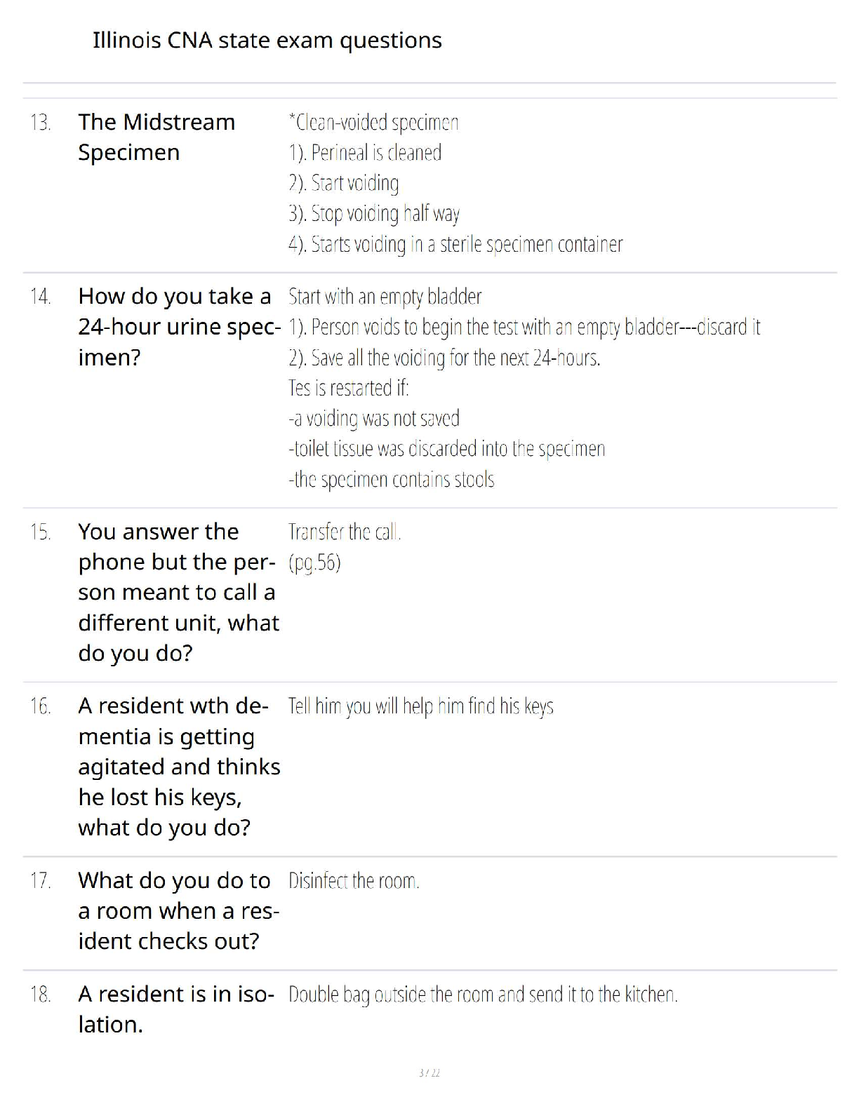Viewport: 859px width, 1111px height.
Task: Click "Start with an empty bladder" answer line
Action: click(385, 297)
